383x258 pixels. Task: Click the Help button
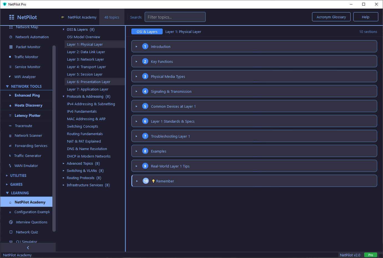[366, 17]
